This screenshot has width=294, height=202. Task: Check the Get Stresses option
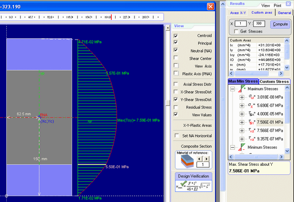(236, 31)
